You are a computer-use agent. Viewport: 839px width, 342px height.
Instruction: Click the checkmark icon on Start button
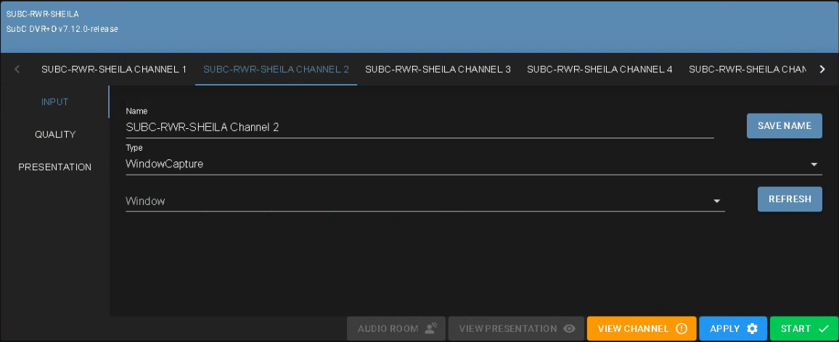point(823,329)
